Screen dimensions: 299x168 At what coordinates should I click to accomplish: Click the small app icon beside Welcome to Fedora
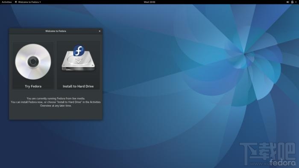pos(16,2)
